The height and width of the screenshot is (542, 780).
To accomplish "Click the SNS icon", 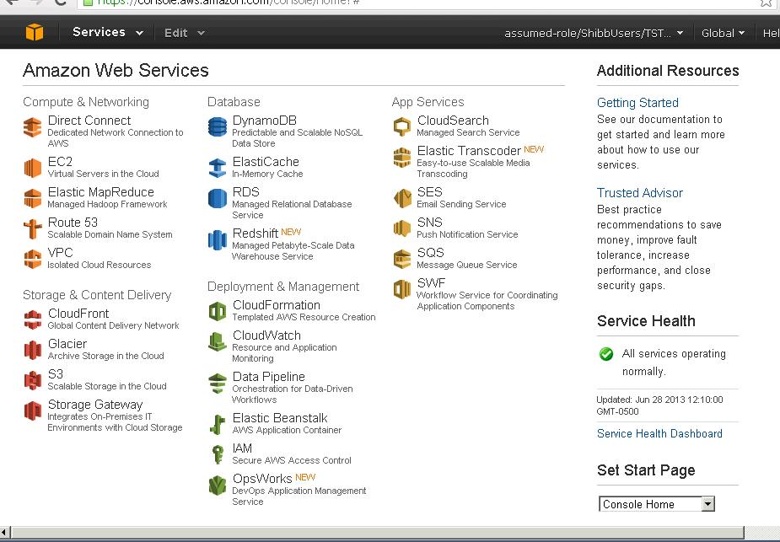I will point(402,228).
